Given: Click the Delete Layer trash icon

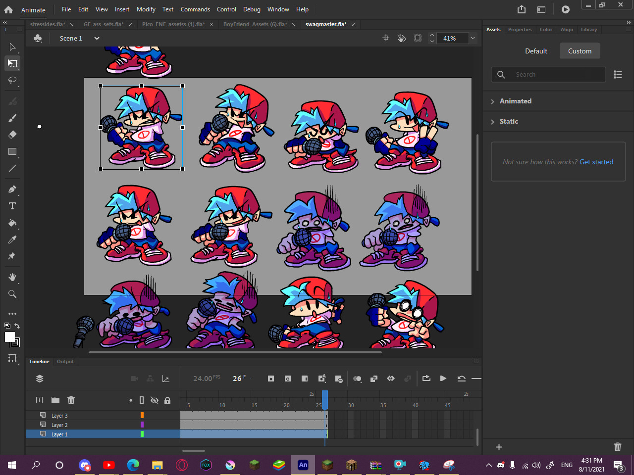Looking at the screenshot, I should click(71, 400).
